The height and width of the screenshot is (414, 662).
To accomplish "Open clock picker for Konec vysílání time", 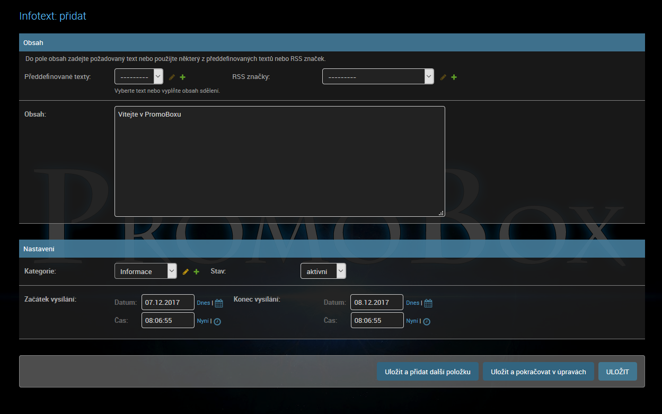I will 427,321.
